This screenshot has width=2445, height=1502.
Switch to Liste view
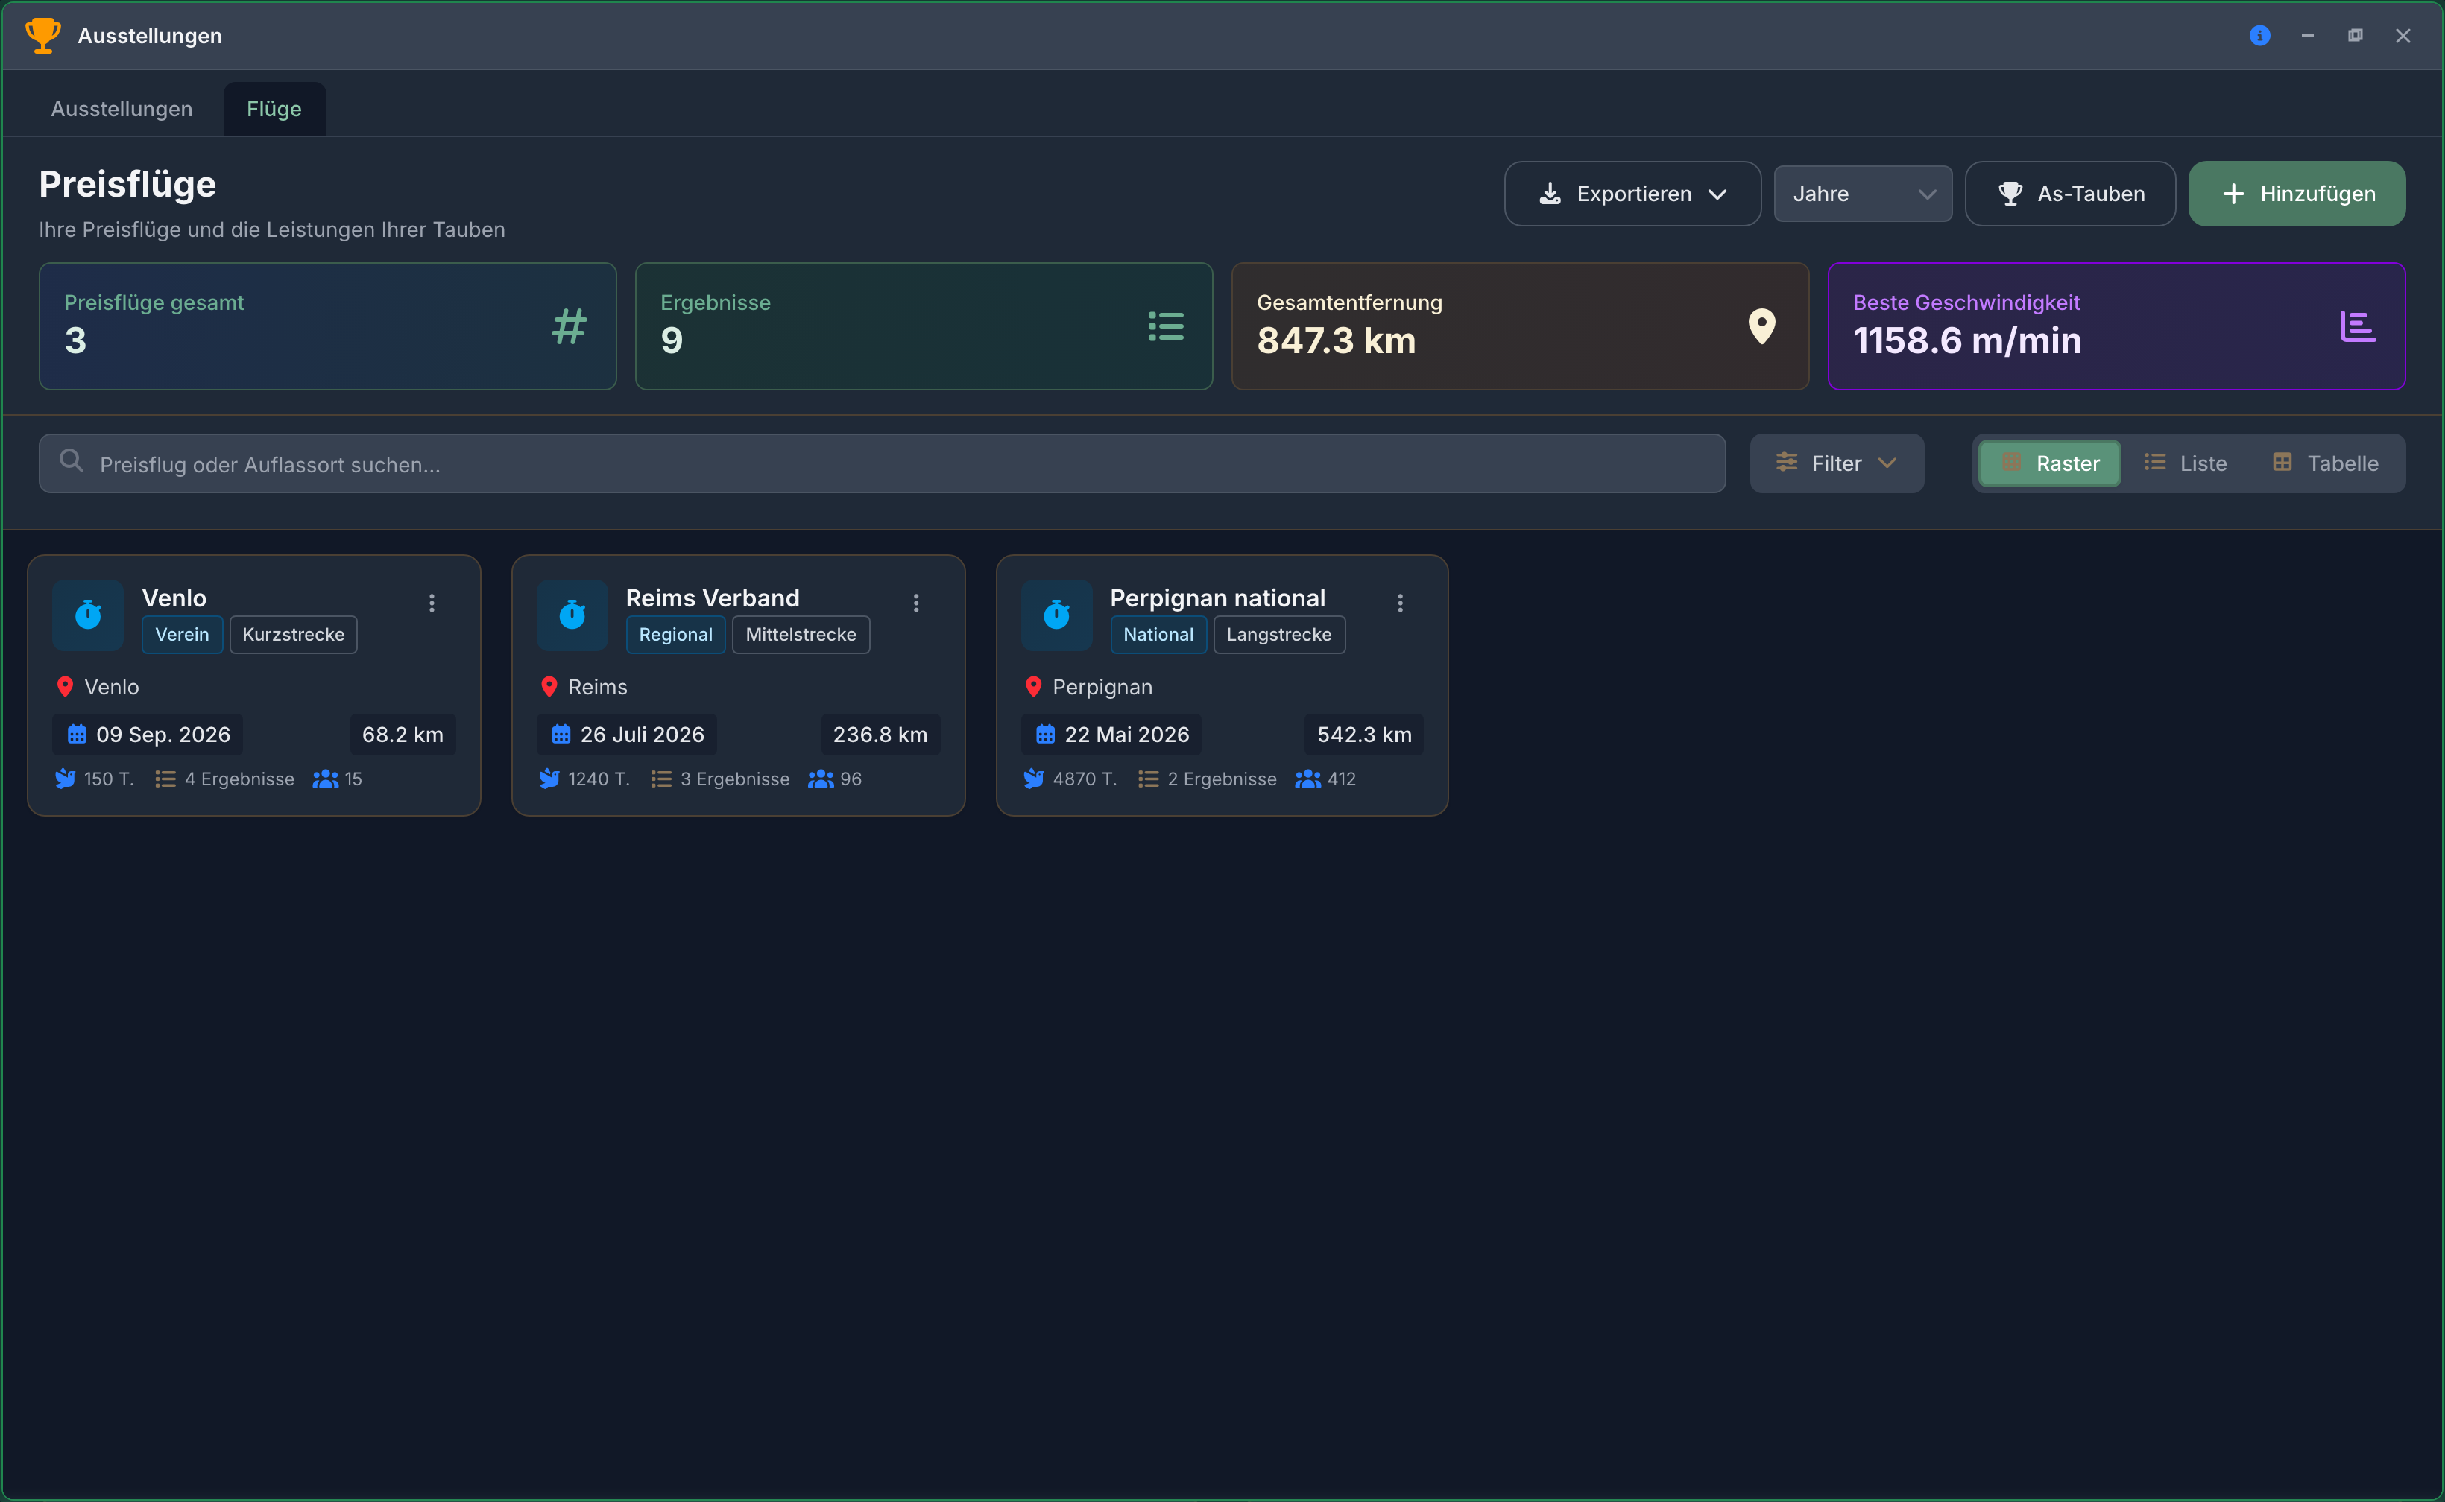[x=2185, y=463]
